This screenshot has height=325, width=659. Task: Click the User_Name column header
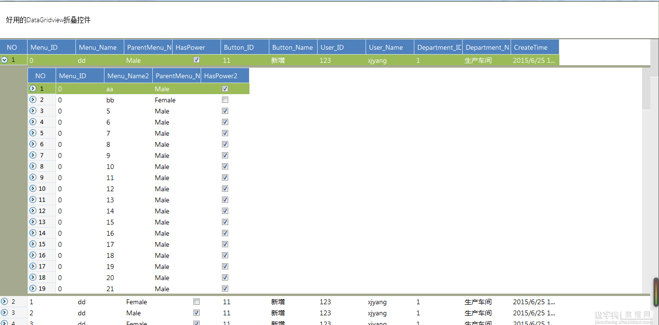pos(390,47)
